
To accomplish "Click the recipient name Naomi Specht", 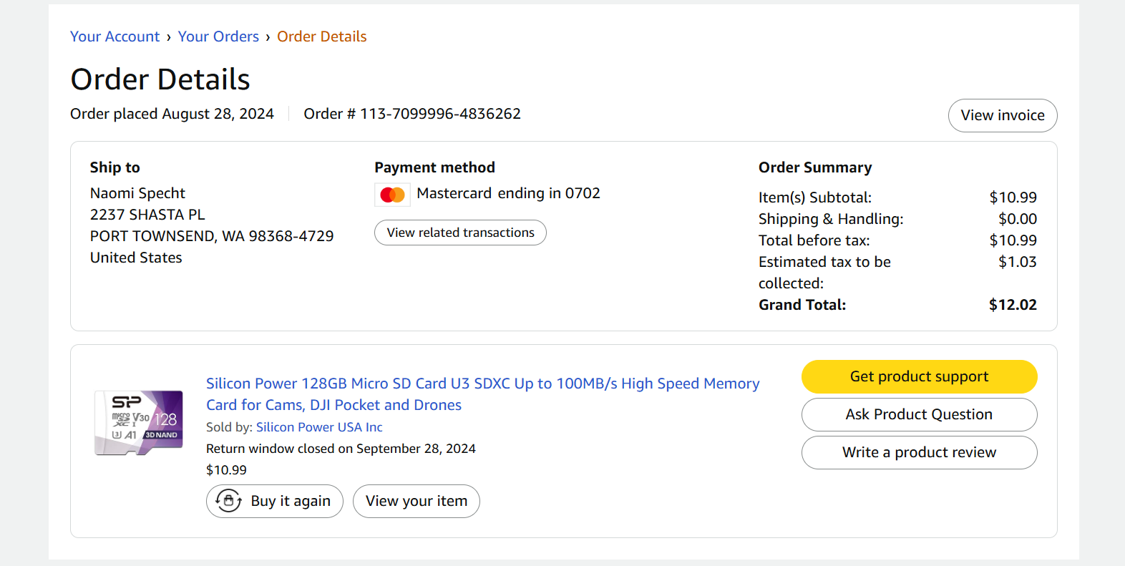I will coord(137,193).
